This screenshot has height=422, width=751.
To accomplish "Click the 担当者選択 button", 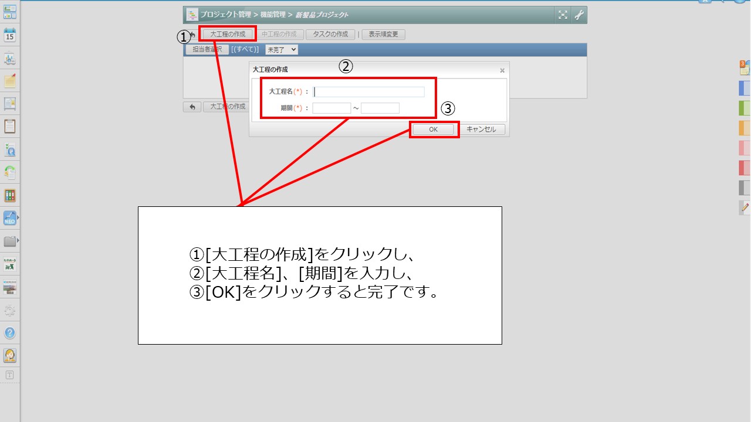I will pos(207,50).
